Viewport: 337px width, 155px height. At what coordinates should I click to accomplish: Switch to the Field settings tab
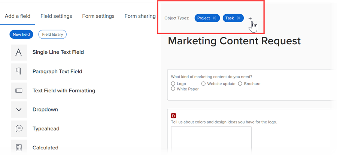click(x=56, y=16)
